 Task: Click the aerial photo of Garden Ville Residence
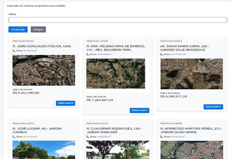pyautogui.click(x=191, y=74)
